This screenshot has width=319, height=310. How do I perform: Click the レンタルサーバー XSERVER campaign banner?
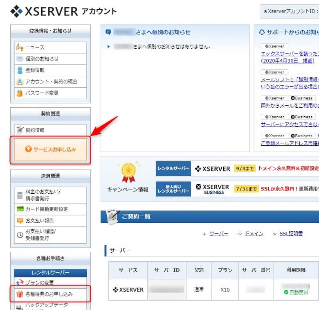[237, 169]
